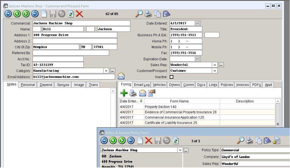Image resolution: width=290 pixels, height=168 pixels.
Task: Jump to the first customer record
Action: (x=8, y=14)
